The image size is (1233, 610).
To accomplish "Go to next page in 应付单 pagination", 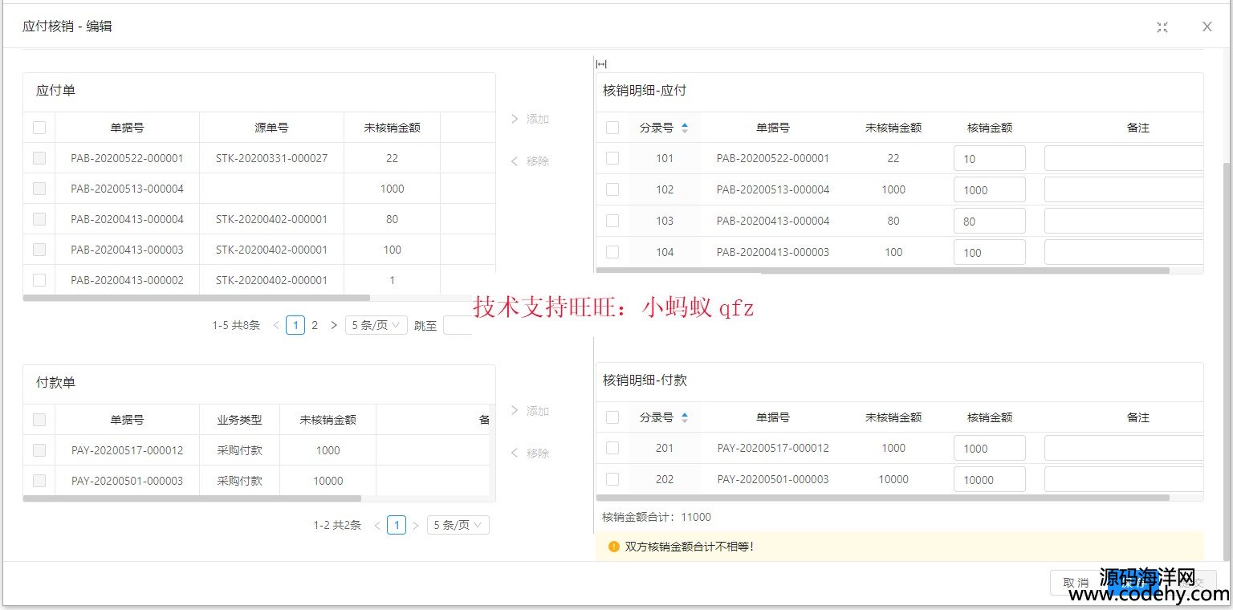I will [x=334, y=325].
